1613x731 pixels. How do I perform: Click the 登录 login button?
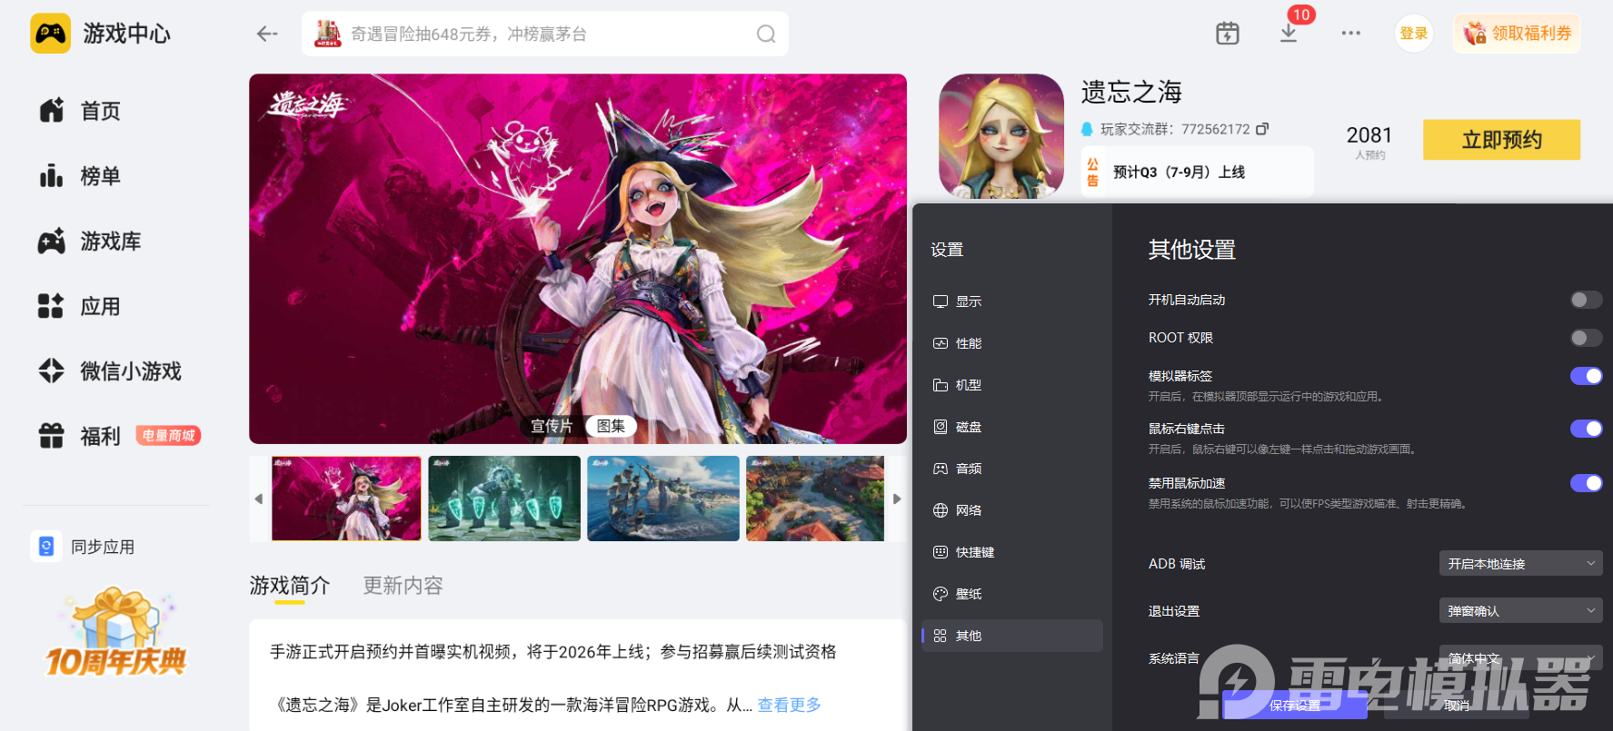coord(1414,34)
